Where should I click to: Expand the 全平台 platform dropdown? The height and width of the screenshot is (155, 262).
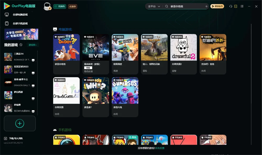154,6
